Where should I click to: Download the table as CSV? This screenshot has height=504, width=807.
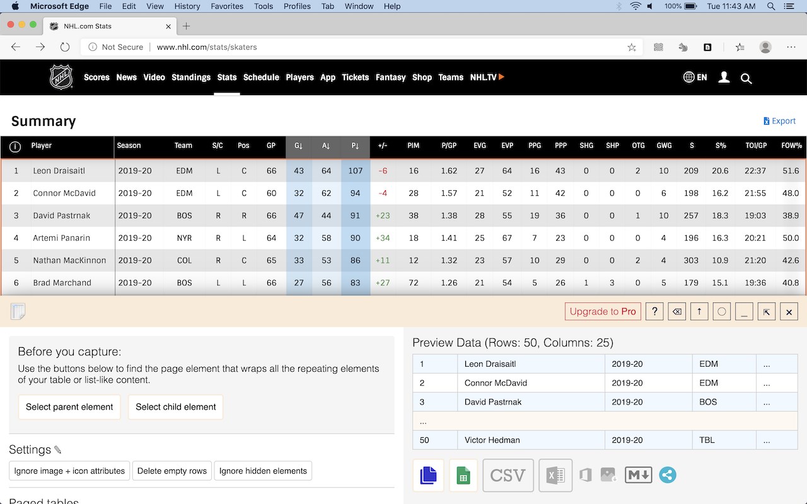(x=508, y=475)
